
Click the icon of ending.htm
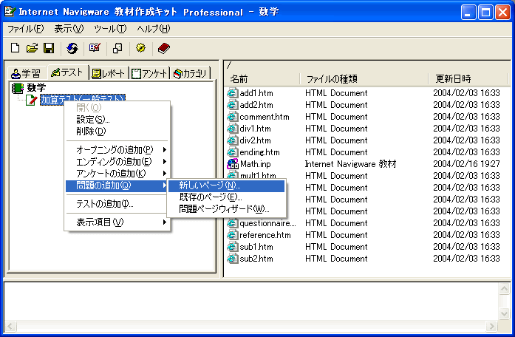coord(233,152)
